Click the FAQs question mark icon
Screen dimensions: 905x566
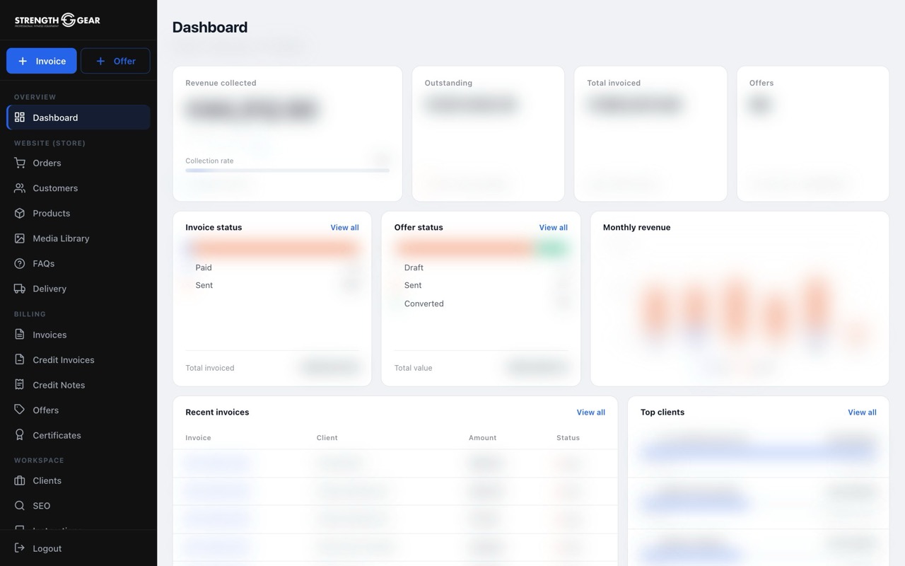(x=20, y=263)
